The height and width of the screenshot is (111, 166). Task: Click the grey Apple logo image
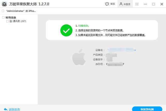click(79, 57)
